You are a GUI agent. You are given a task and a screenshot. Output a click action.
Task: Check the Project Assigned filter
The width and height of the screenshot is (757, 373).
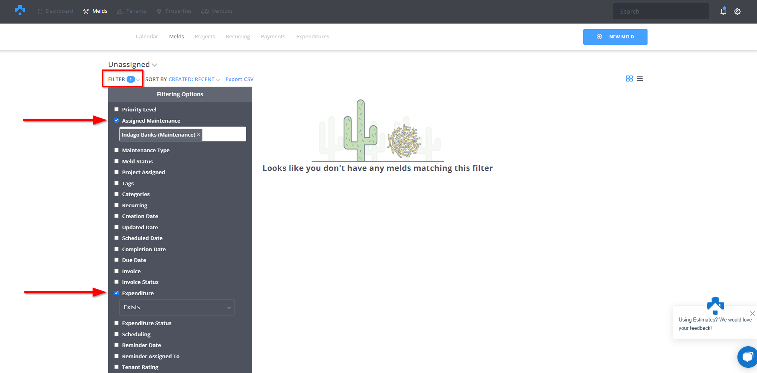coord(117,172)
